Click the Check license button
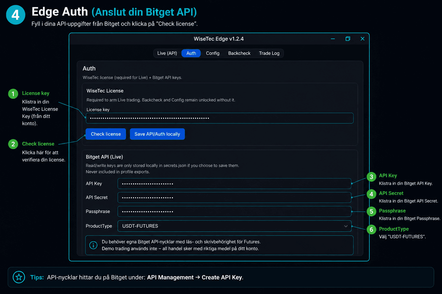This screenshot has height=294, width=442. coord(106,134)
